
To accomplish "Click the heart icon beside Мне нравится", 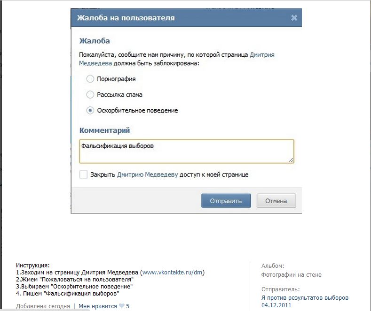I will (121, 306).
